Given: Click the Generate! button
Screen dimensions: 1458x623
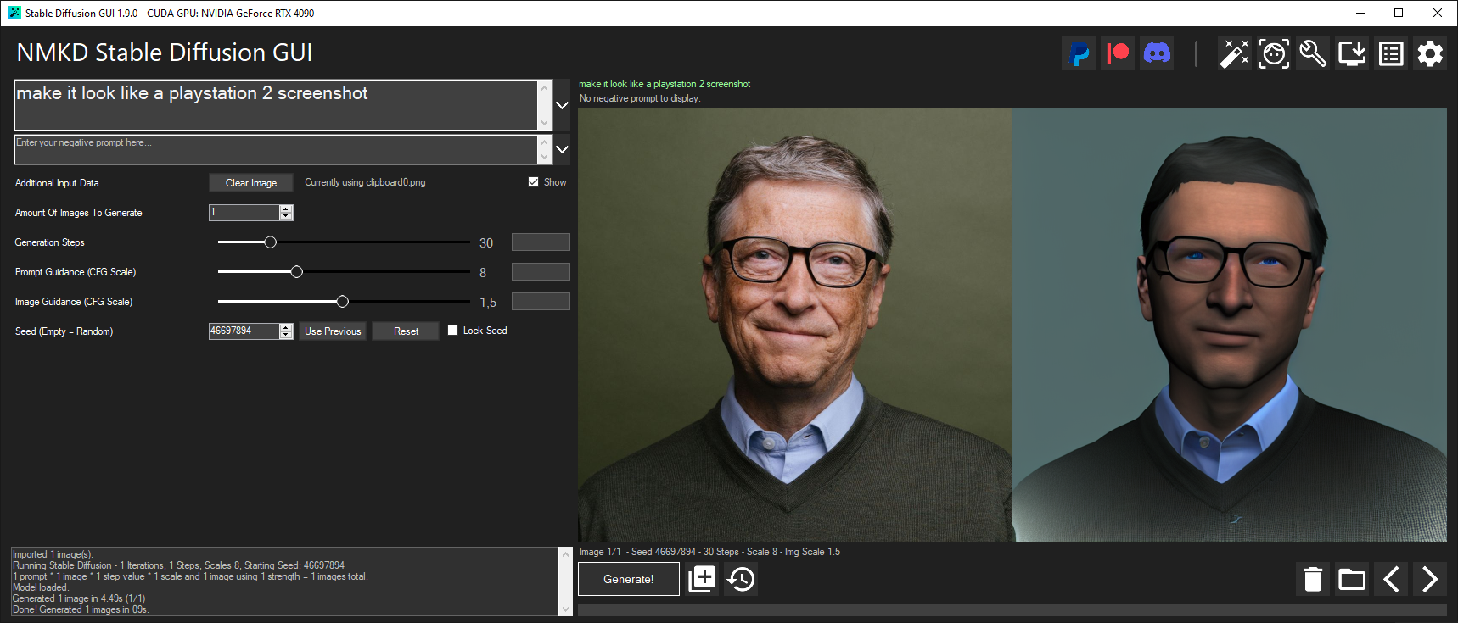Looking at the screenshot, I should 628,579.
